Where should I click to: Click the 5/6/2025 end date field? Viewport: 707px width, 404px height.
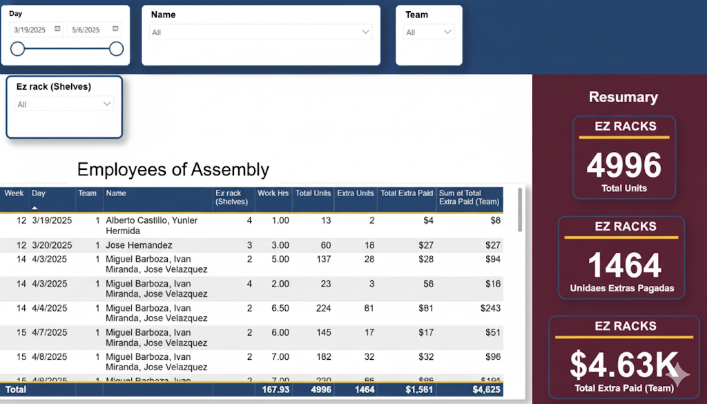88,30
